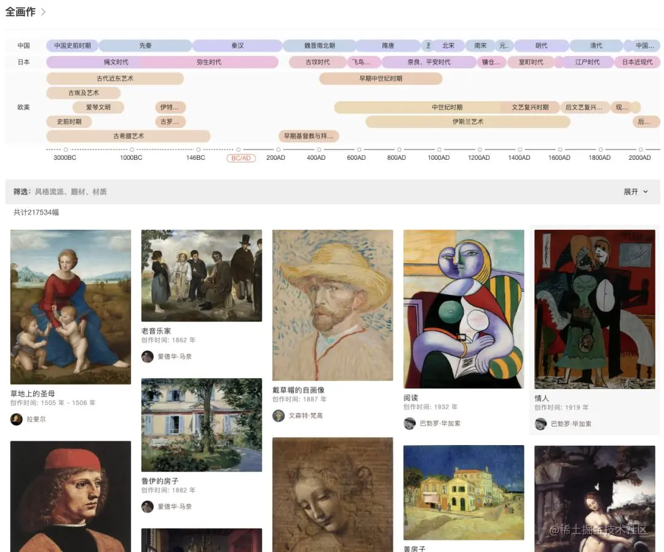This screenshot has width=664, height=552.
Task: Click the 风格流派、题材、材质 filter field
Action: (71, 192)
